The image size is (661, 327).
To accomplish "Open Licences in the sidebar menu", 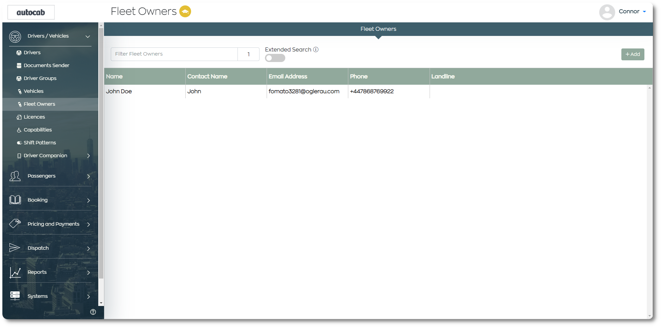I will point(34,117).
